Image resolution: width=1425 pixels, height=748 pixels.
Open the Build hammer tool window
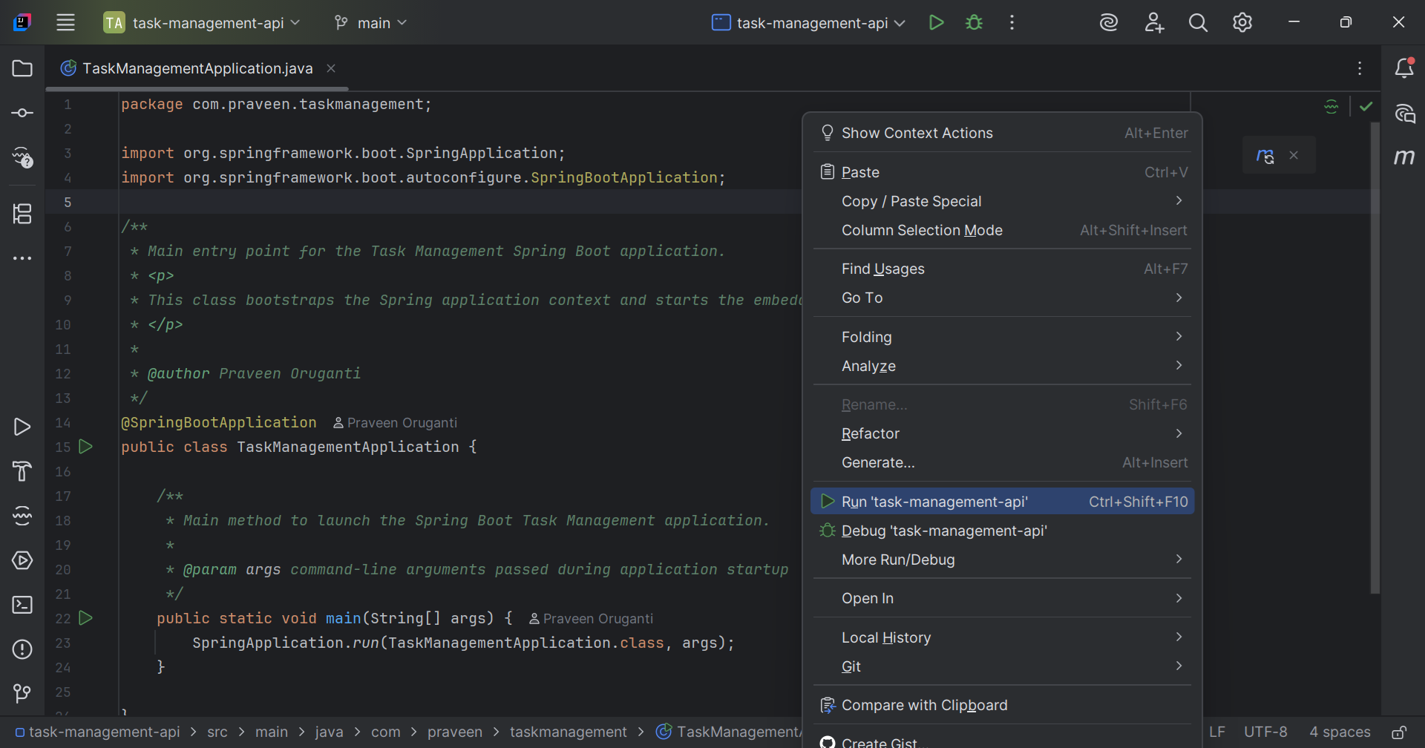tap(22, 471)
